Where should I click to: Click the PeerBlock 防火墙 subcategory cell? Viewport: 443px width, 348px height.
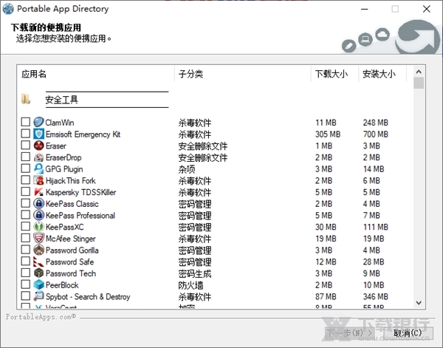pyautogui.click(x=190, y=285)
